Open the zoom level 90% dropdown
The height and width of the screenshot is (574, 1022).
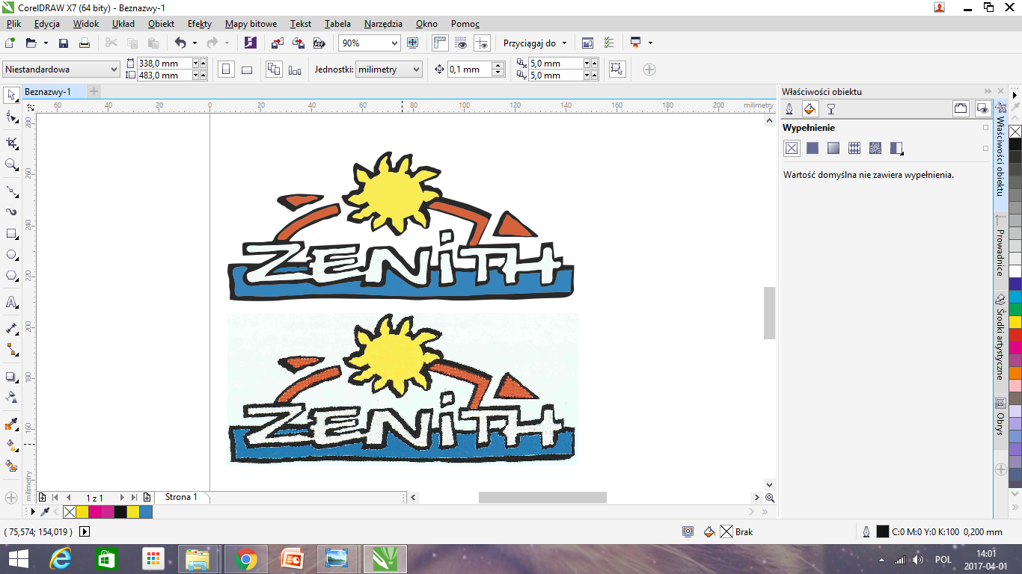(395, 43)
